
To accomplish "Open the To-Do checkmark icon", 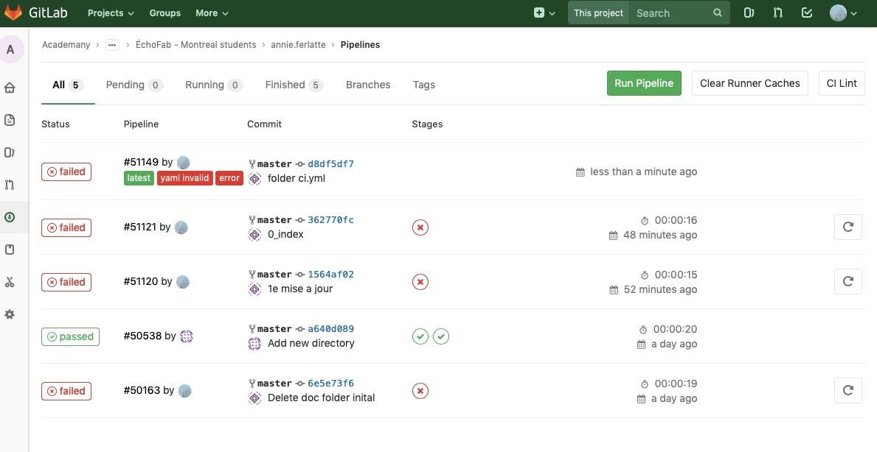I will [807, 13].
